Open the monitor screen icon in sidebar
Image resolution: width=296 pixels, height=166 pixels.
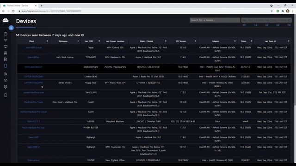point(6,47)
